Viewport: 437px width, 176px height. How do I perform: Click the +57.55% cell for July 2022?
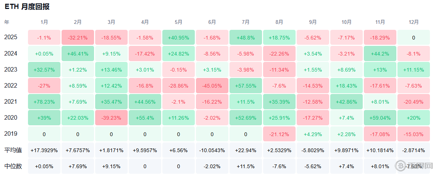246,86
